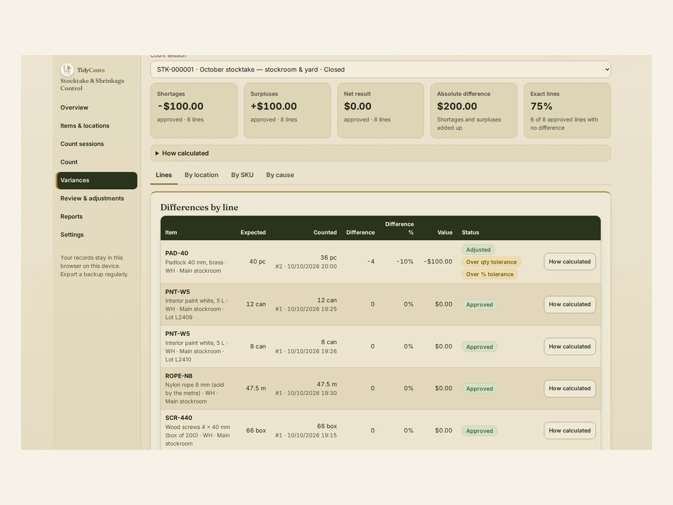Click the Difference % column header

(400, 228)
